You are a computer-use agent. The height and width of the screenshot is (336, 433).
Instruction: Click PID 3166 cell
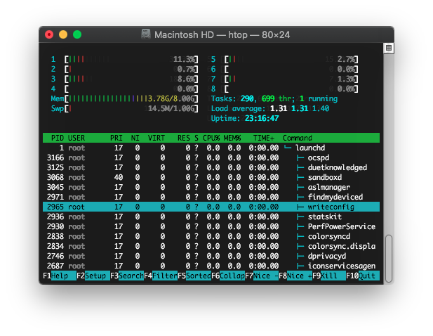[55, 158]
